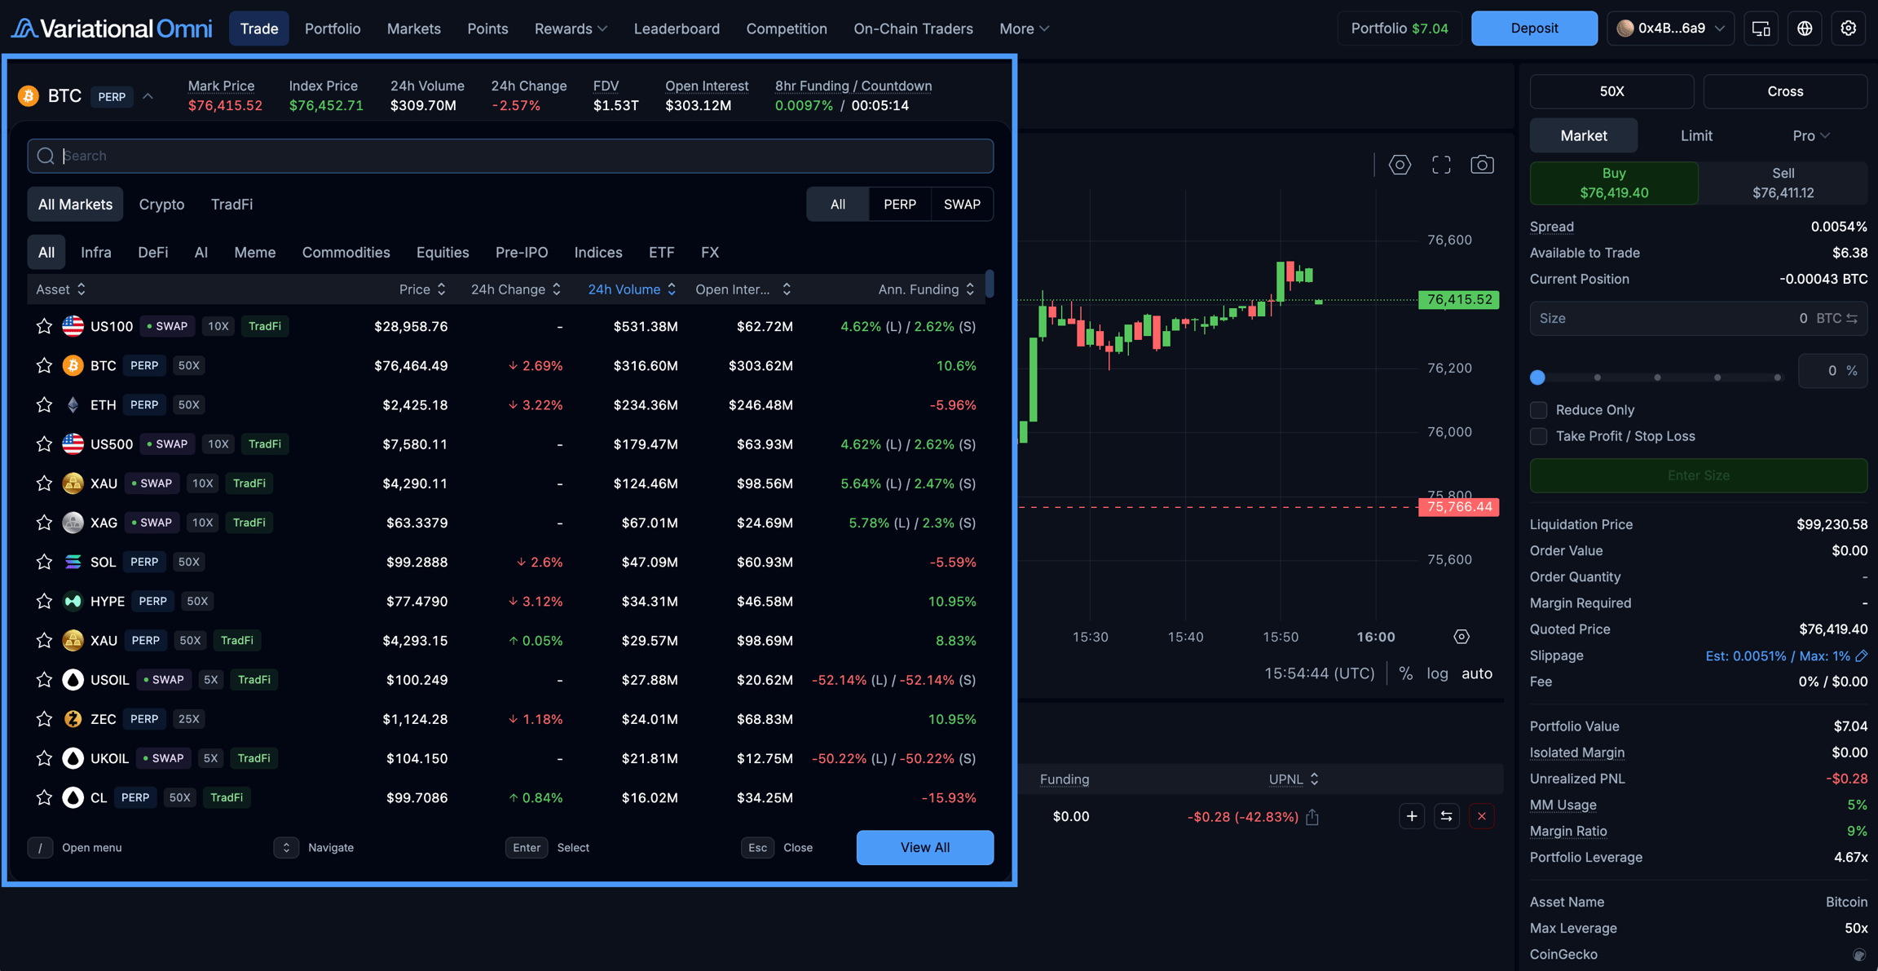Toggle chart percent scale
Image resolution: width=1878 pixels, height=971 pixels.
click(x=1405, y=673)
